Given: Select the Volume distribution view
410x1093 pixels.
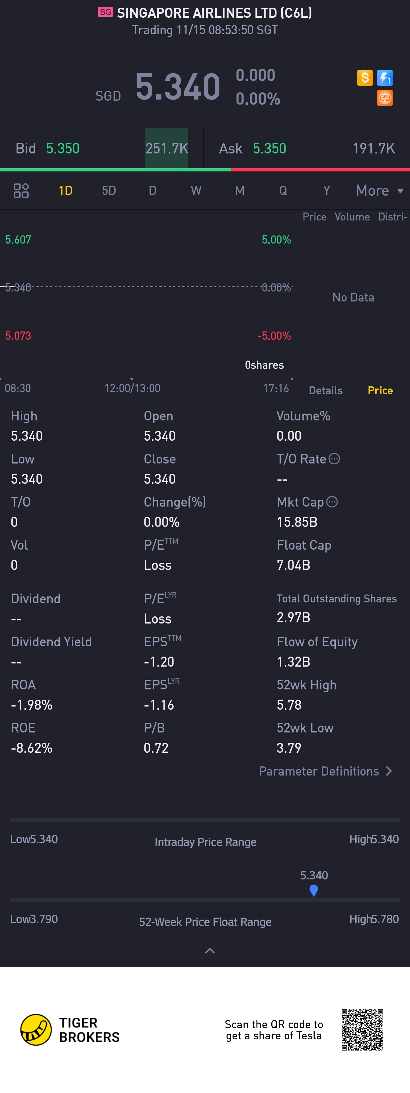Looking at the screenshot, I should (x=352, y=217).
